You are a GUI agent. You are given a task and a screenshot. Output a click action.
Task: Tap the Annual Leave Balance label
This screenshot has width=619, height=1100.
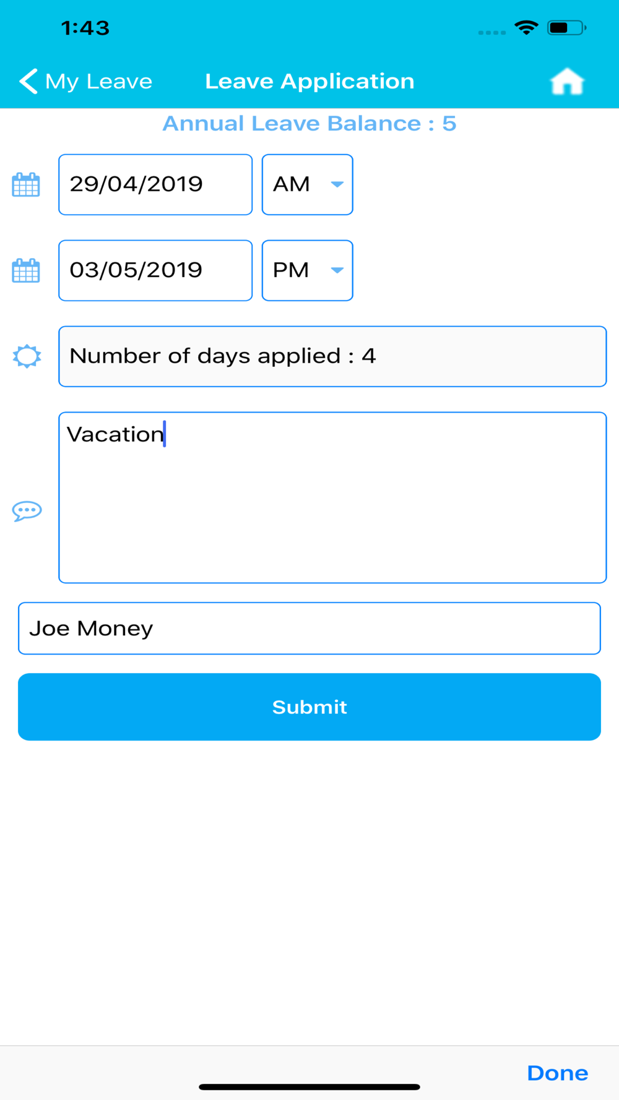click(x=309, y=124)
